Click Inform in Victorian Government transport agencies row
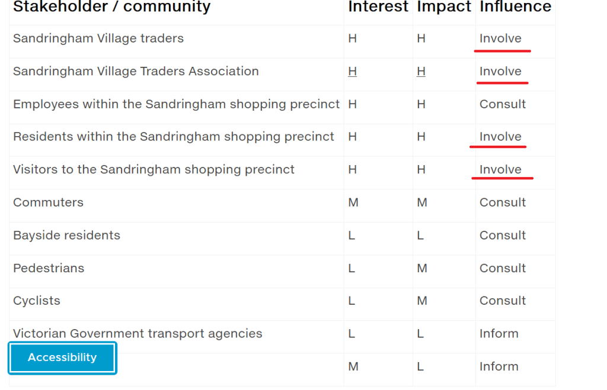The height and width of the screenshot is (390, 607). click(x=499, y=334)
